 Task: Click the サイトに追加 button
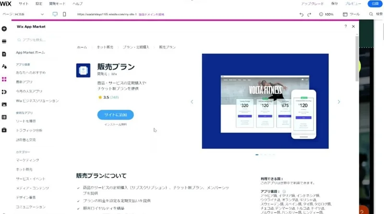pos(115,115)
